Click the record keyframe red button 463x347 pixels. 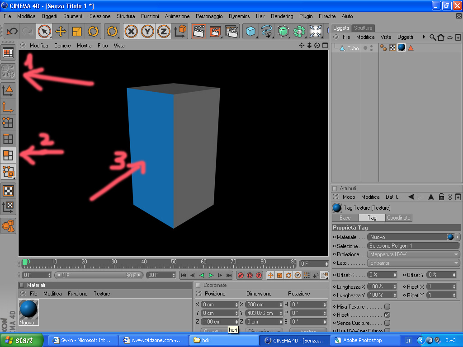241,275
